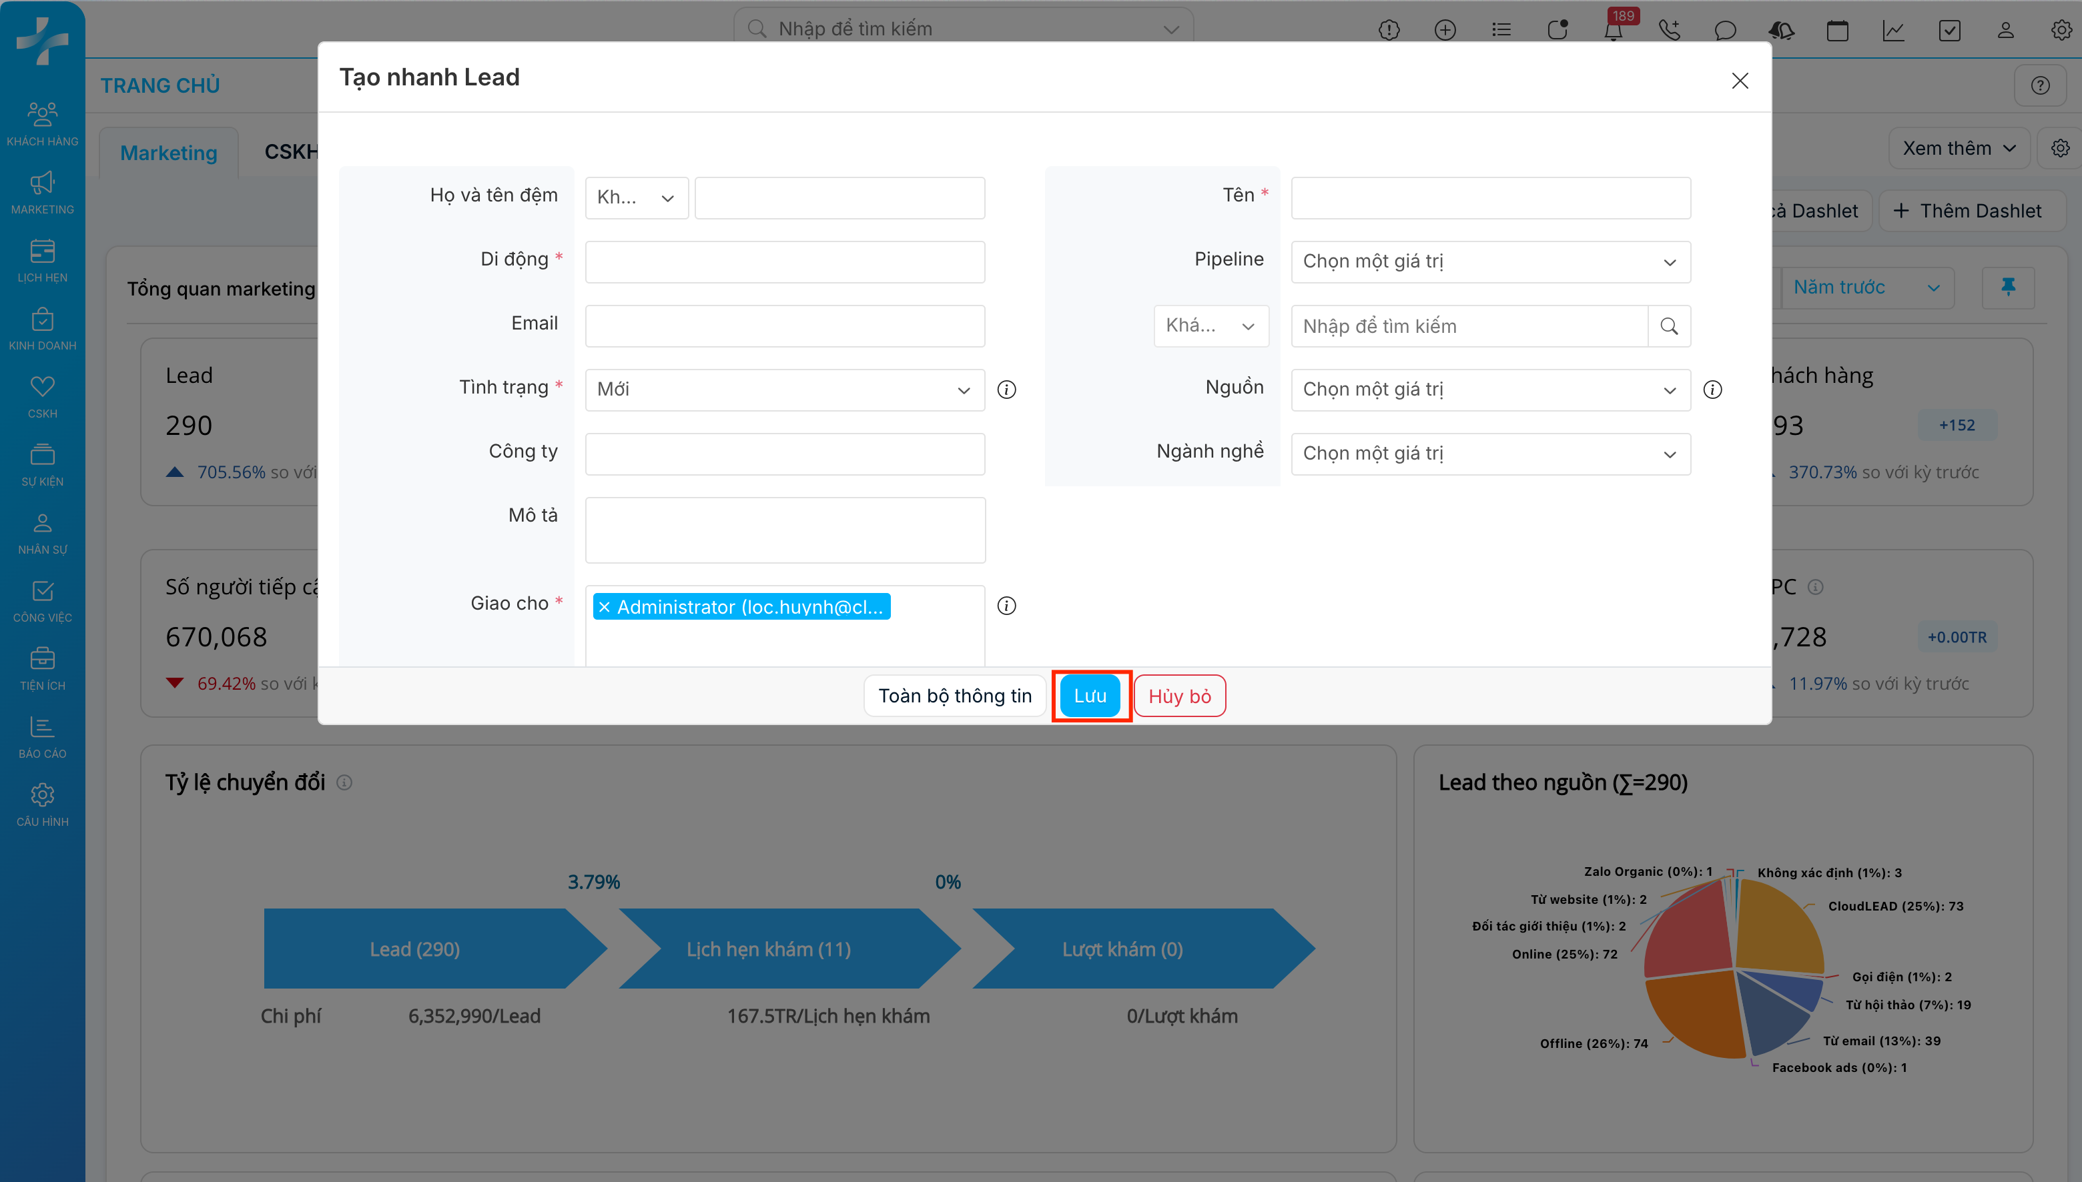Click into the Di động input field
Screen dimensions: 2082x1182
coord(783,262)
